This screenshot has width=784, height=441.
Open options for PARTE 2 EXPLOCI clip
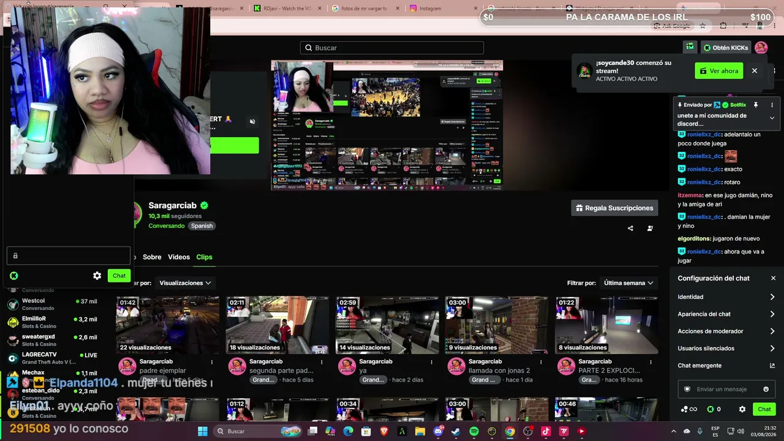(650, 362)
